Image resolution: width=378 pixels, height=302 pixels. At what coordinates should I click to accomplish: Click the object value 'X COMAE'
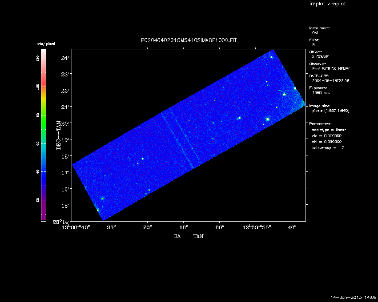[320, 57]
